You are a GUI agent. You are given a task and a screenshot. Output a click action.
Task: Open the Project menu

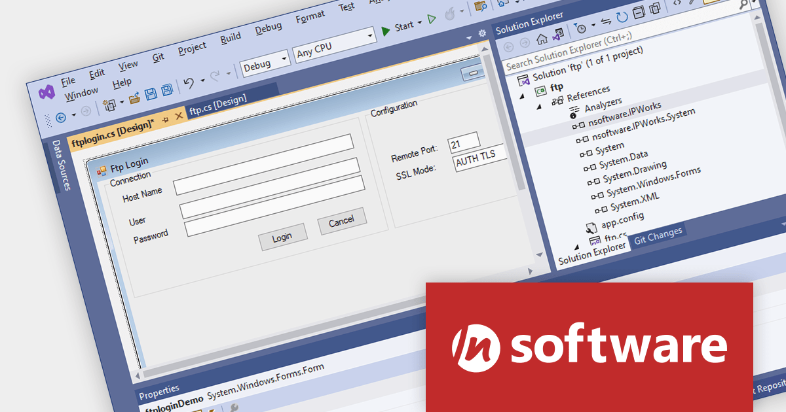pos(192,48)
